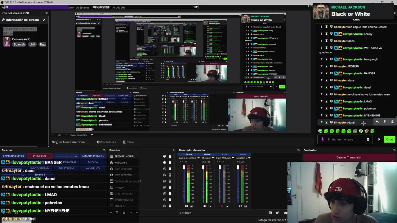The height and width of the screenshot is (223, 397).
Task: Select the MUSICA scene
Action: pos(93,162)
